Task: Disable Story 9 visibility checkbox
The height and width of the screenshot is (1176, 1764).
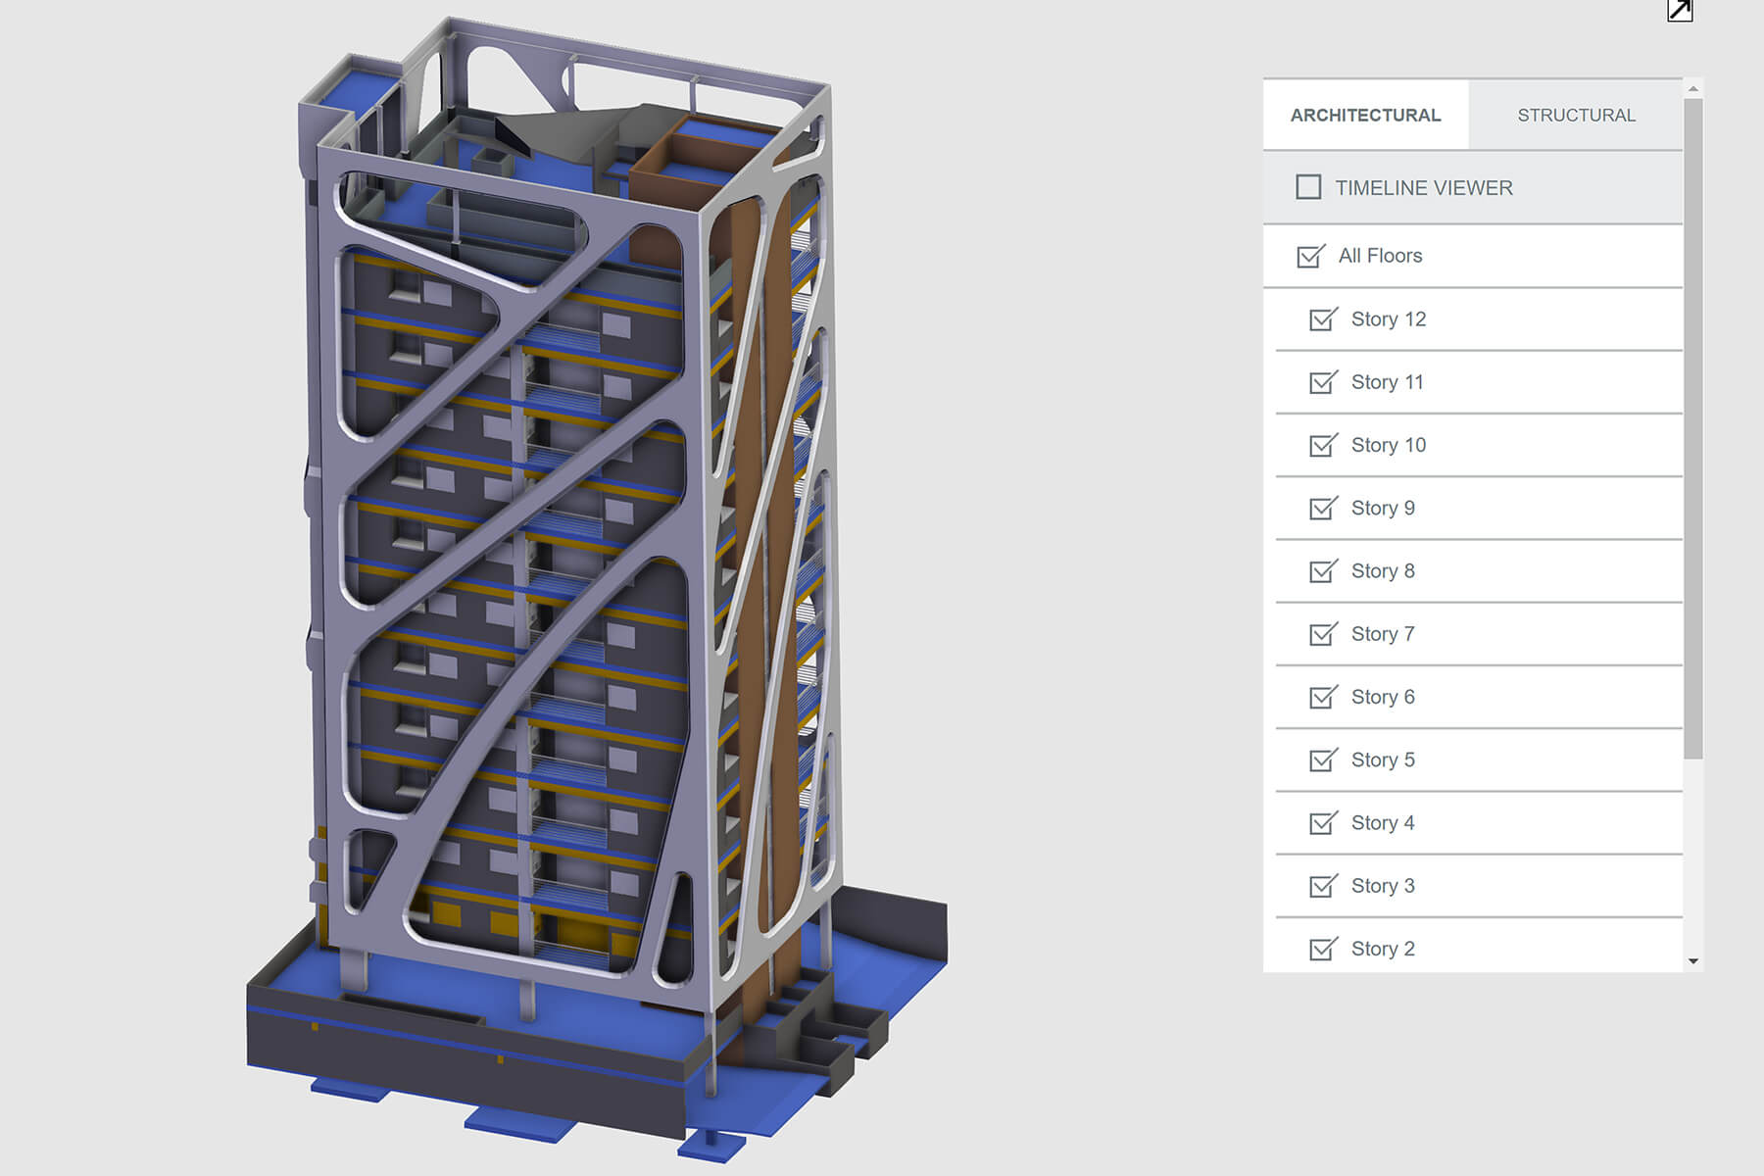Action: click(1323, 509)
